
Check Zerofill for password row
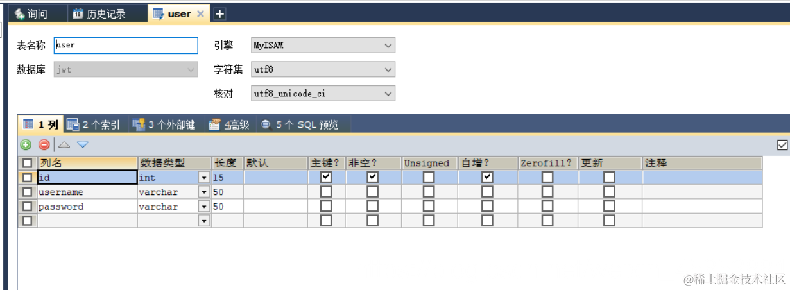(x=547, y=207)
